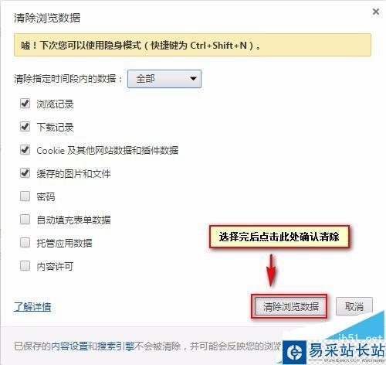386x365 pixels.
Task: Uncheck the 下载记录 checkbox
Action: tap(25, 127)
